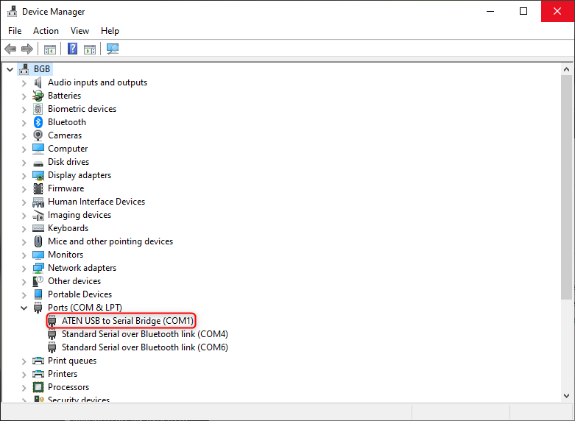Select Standard Serial over Bluetooth link (COM4)
Screen dimensions: 575x421
click(145, 334)
